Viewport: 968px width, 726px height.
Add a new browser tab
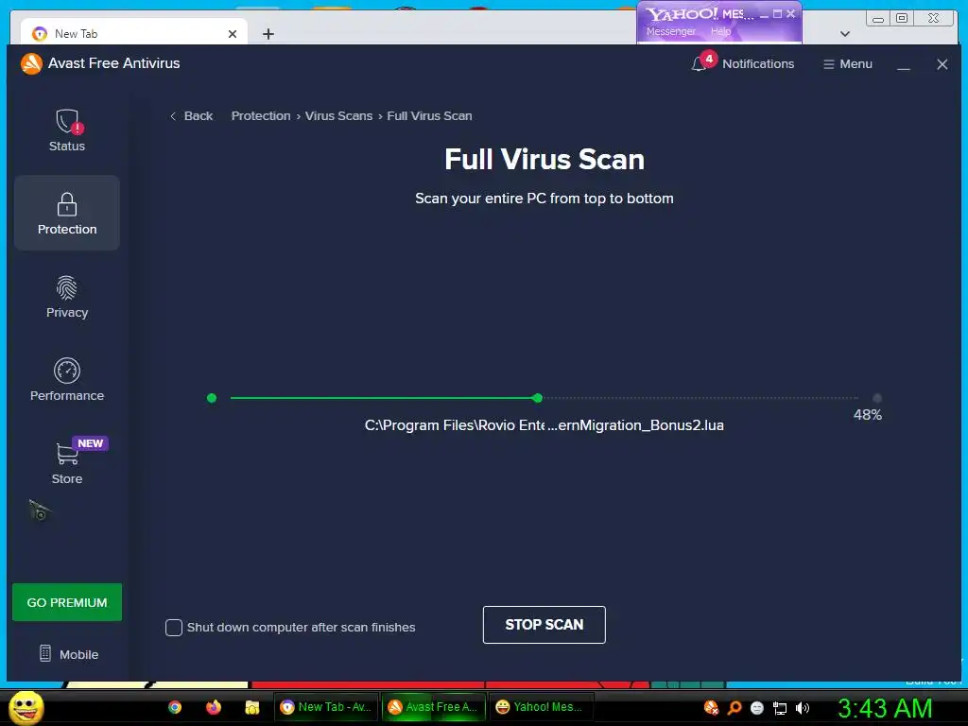coord(268,34)
